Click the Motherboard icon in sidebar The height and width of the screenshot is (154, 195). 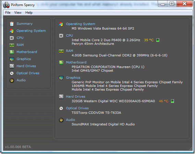[x=12, y=52]
